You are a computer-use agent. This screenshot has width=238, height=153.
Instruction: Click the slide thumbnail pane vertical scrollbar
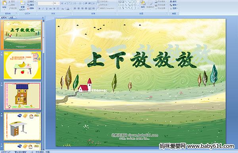(x=44, y=85)
